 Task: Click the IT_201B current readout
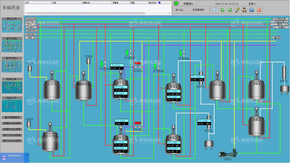121,122
